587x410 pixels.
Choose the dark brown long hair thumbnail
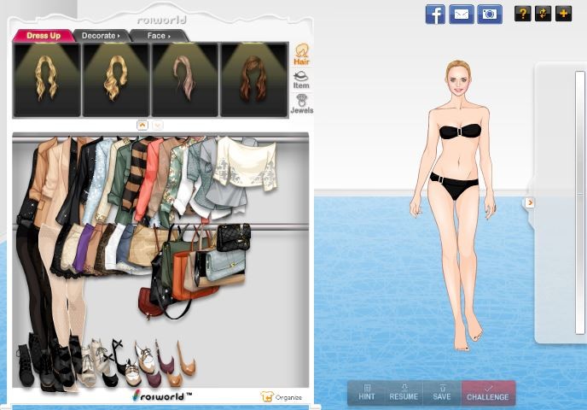point(254,79)
